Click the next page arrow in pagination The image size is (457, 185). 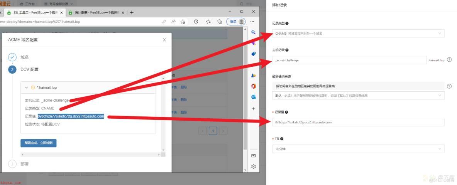[223, 131]
